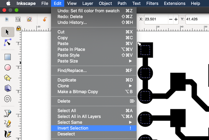
Task: Open the Filters menu
Action: (152, 3)
